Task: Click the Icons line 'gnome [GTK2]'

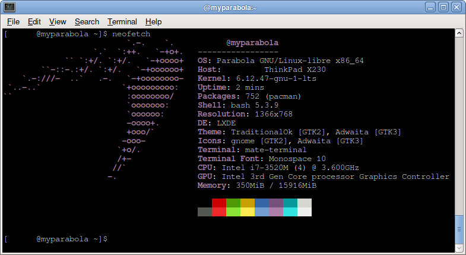Action: (x=259, y=141)
